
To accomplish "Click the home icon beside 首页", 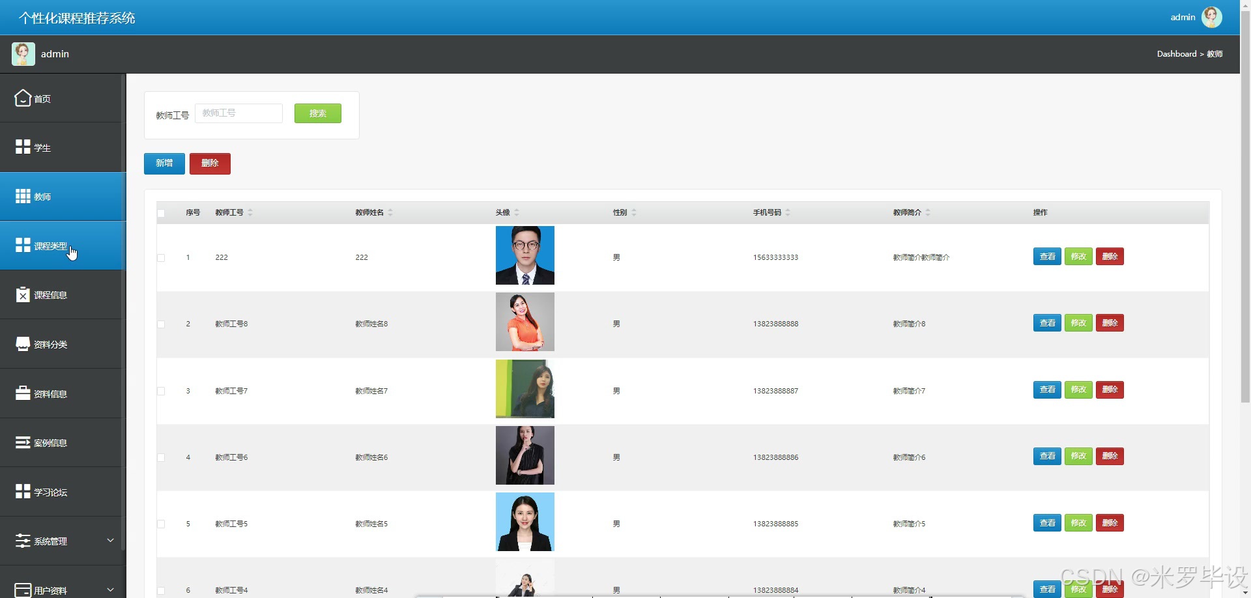I will [23, 98].
